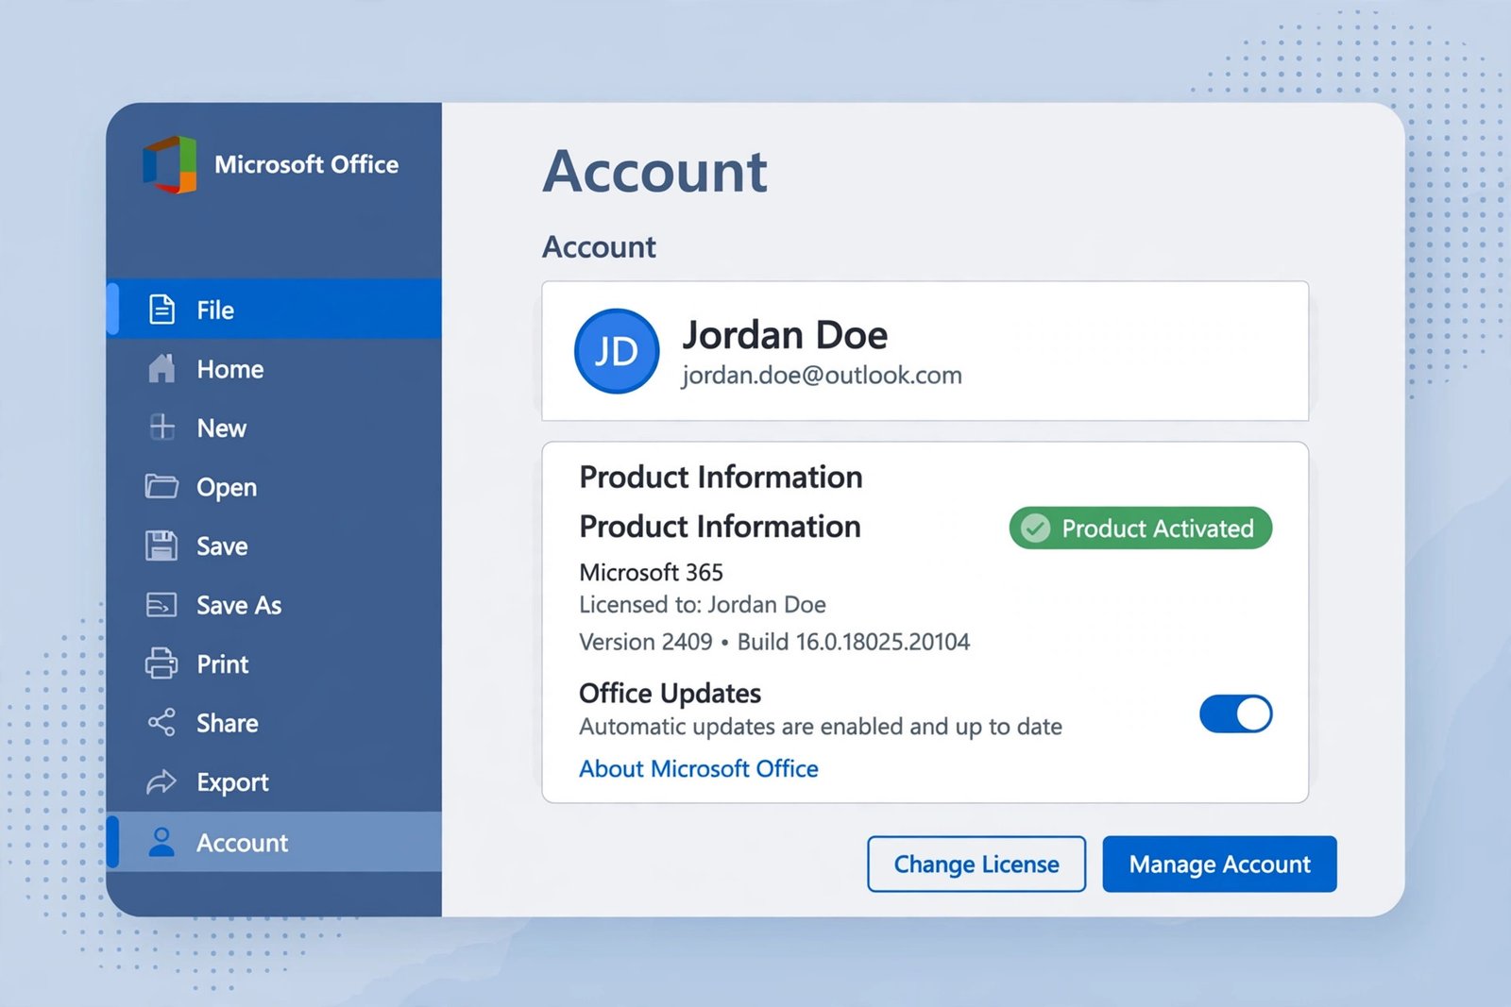Viewport: 1511px width, 1007px height.
Task: Click the large Account page title
Action: coord(655,172)
